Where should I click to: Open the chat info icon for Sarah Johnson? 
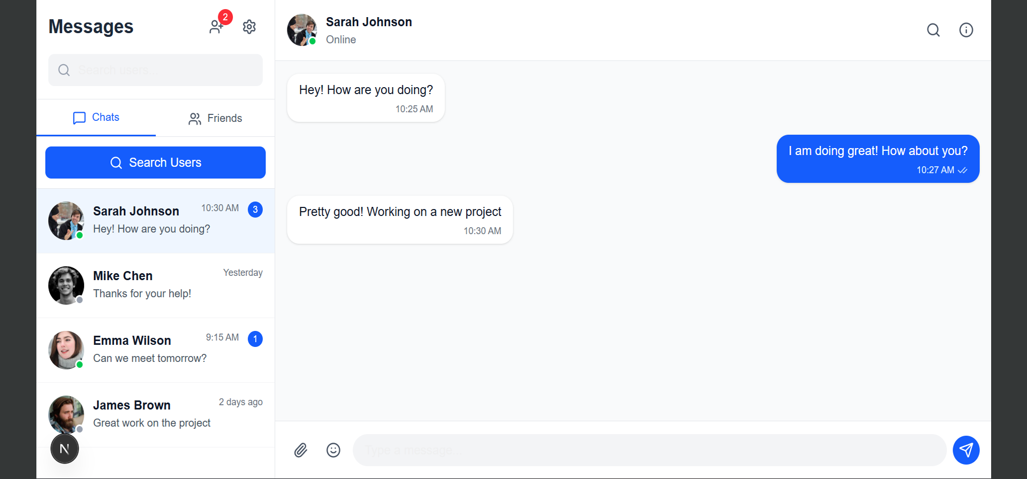pyautogui.click(x=966, y=30)
